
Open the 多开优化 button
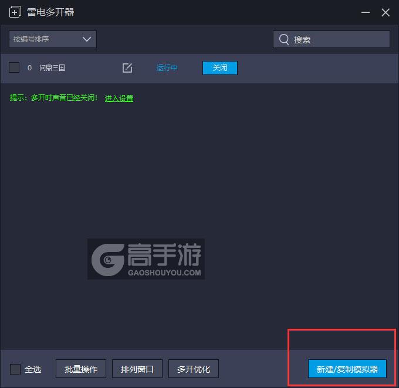pos(194,369)
